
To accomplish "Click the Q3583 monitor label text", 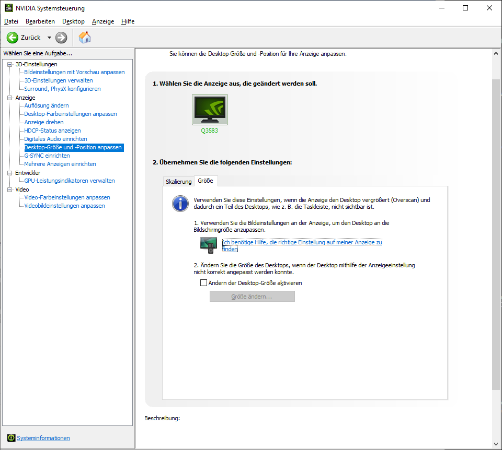I will (210, 131).
